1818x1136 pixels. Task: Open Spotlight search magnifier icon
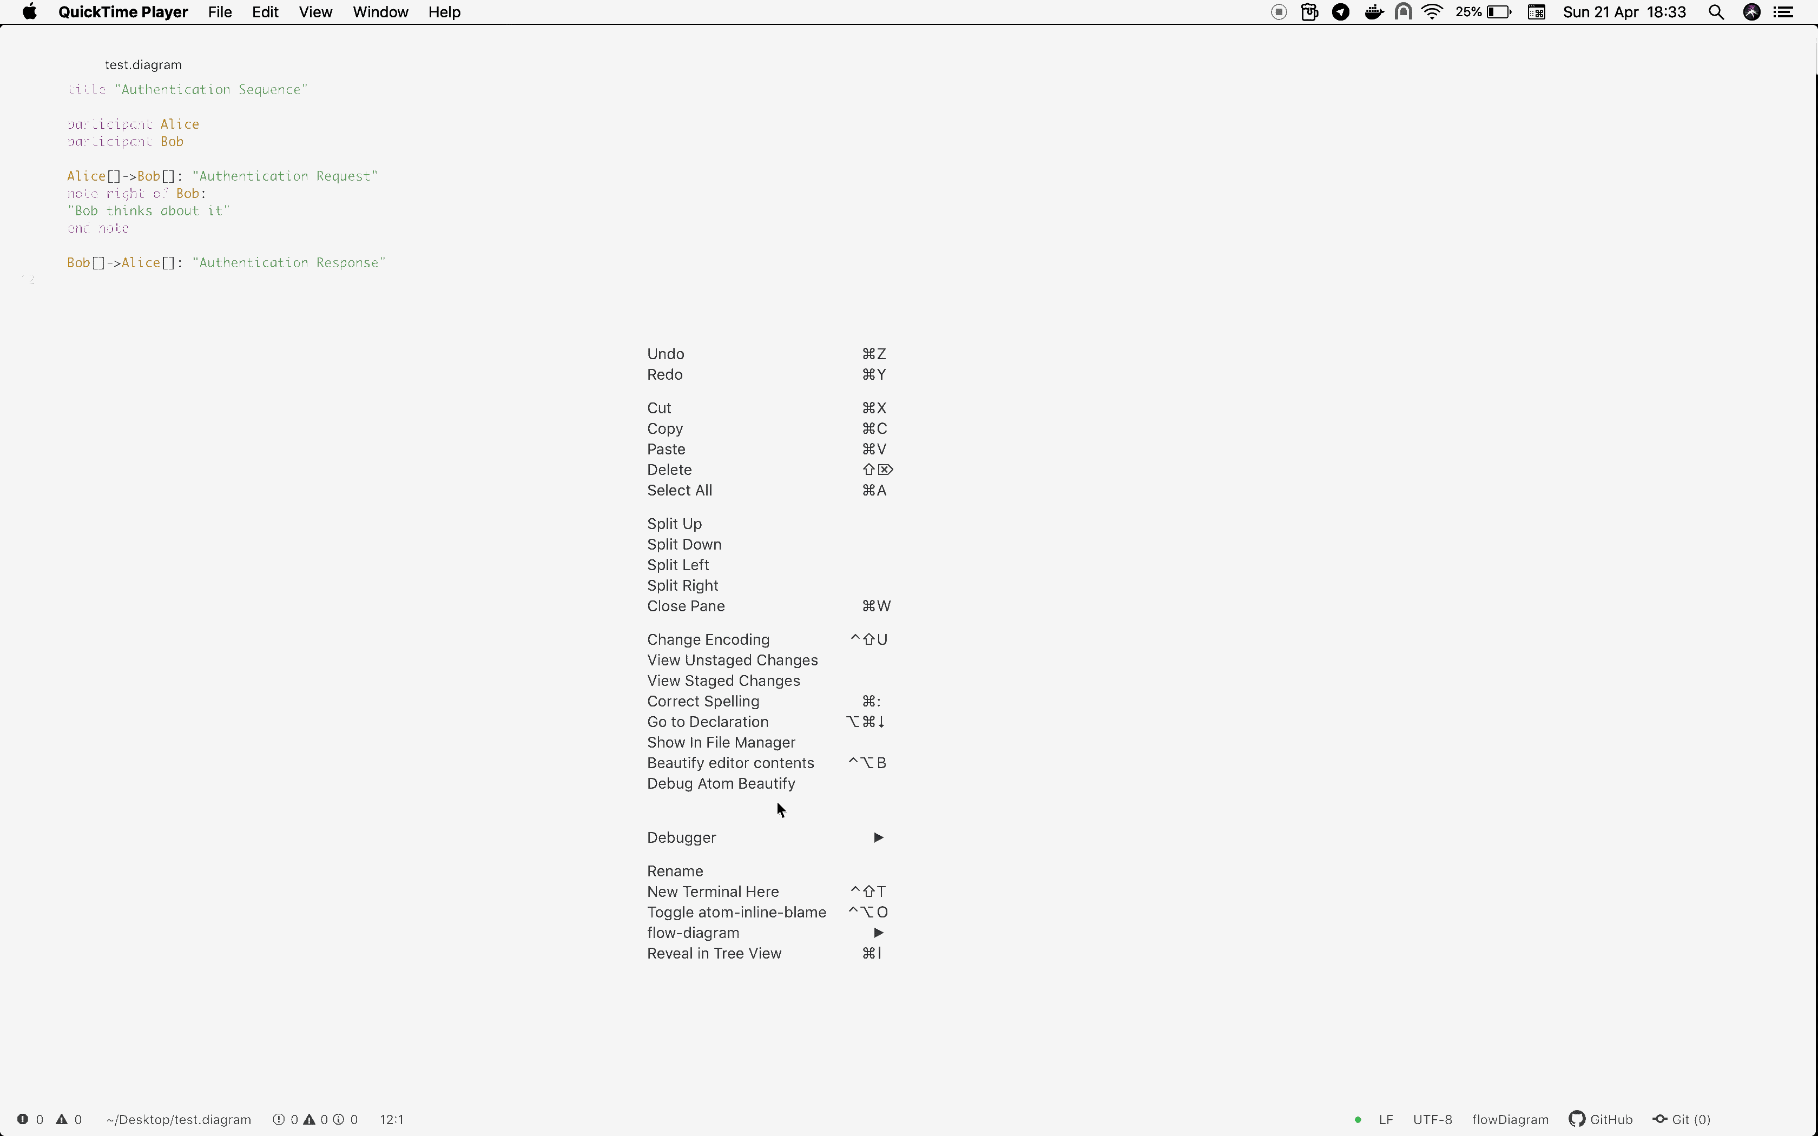tap(1716, 12)
